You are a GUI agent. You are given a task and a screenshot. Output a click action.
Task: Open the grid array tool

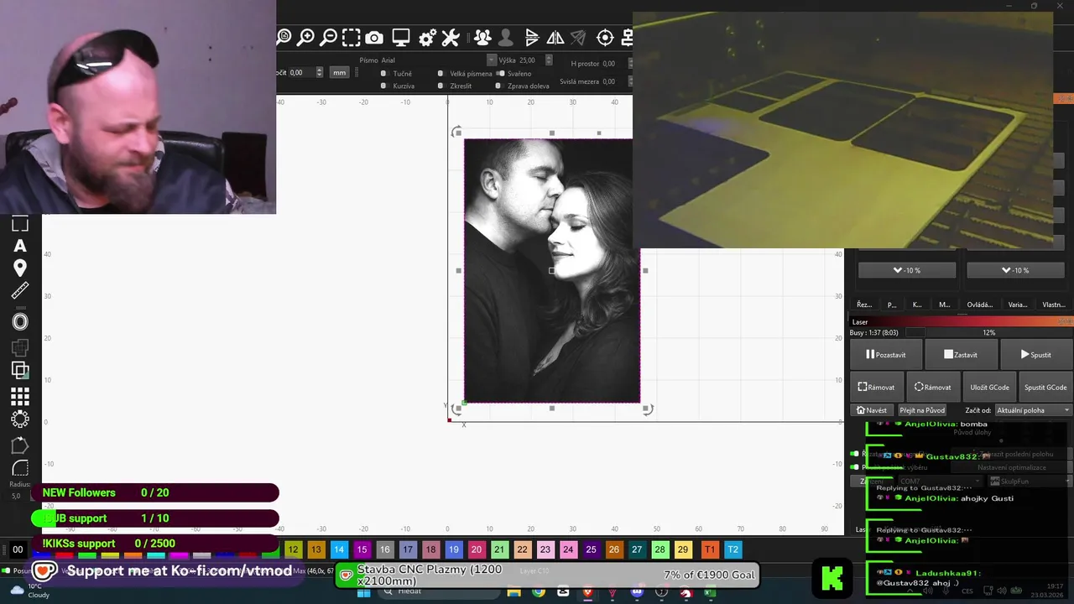point(20,396)
